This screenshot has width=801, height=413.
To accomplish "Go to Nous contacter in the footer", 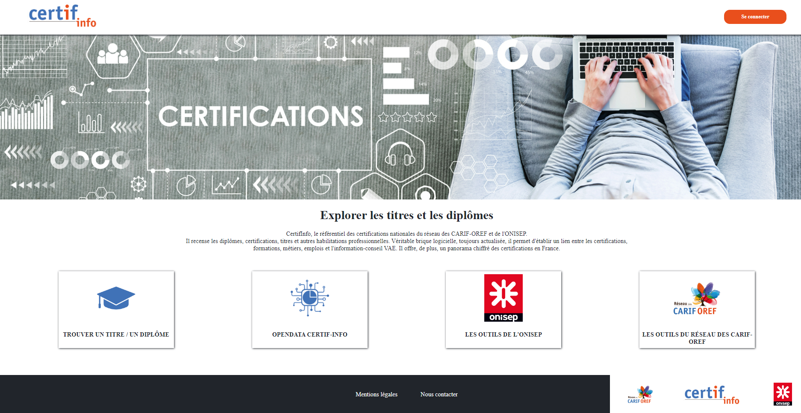I will [439, 394].
